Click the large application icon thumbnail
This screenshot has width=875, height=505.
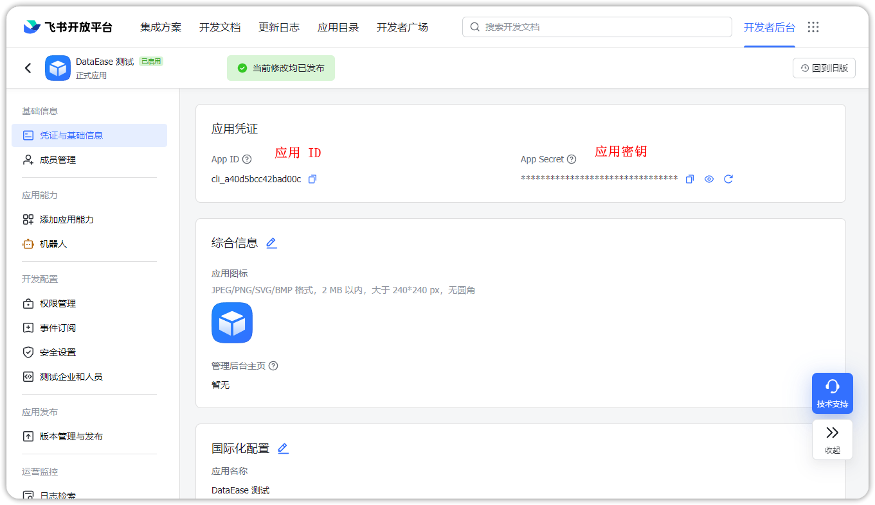tap(232, 323)
